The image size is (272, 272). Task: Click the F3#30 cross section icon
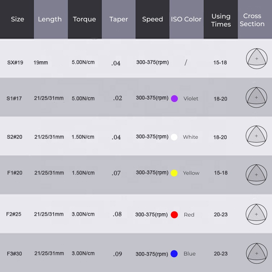point(256,253)
